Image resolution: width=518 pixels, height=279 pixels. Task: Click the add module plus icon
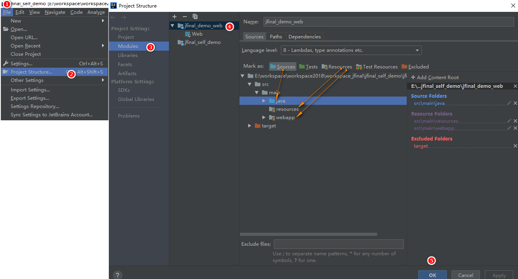(175, 17)
